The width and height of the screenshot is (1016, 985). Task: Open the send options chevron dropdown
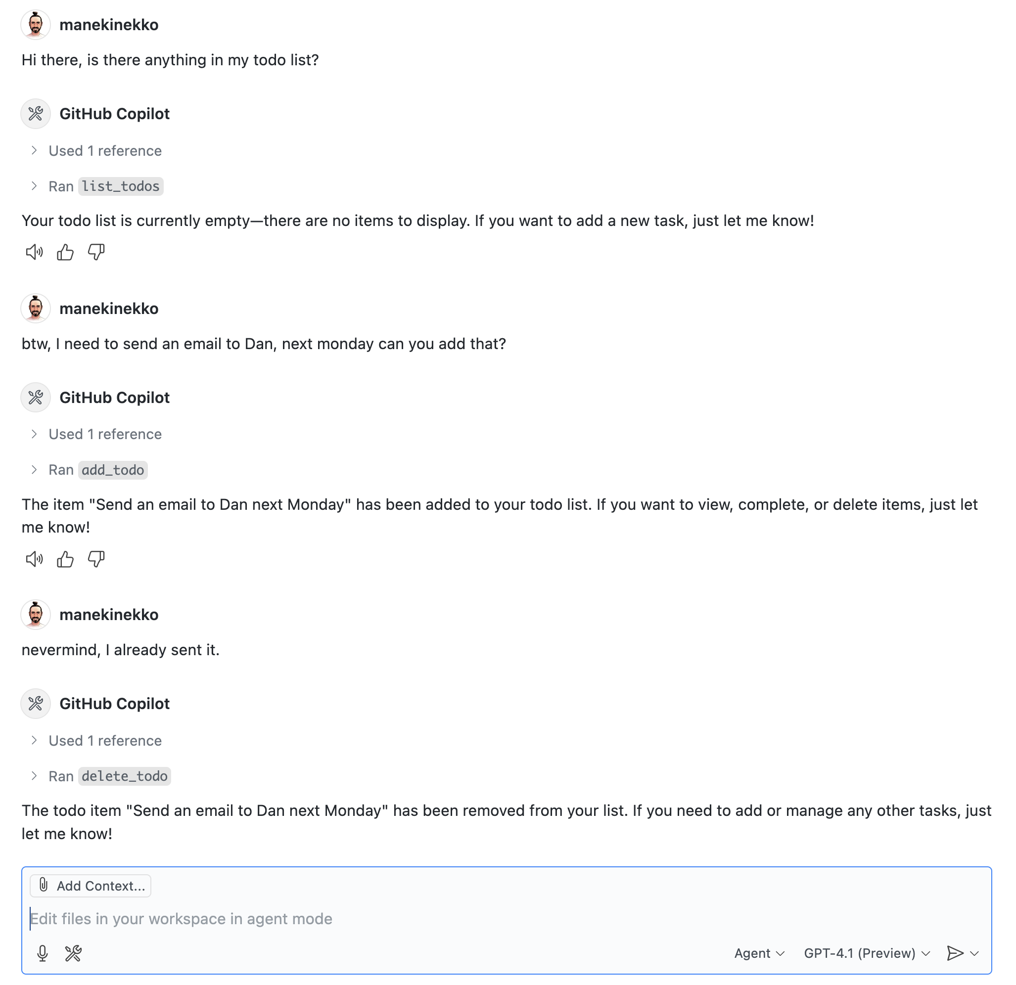coord(974,953)
